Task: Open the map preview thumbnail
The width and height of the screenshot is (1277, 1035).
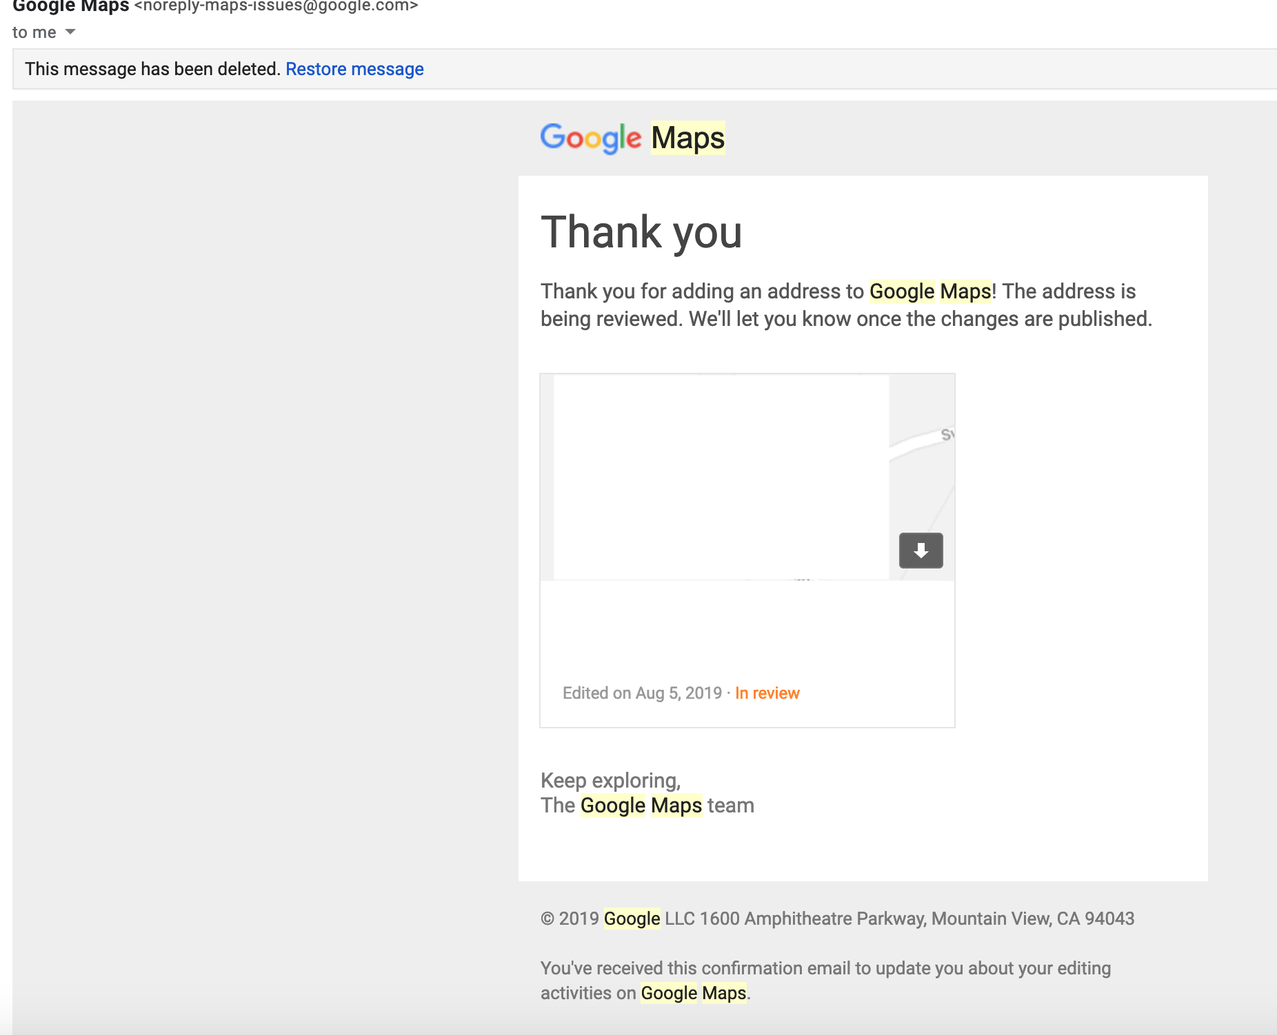Action: 747,477
